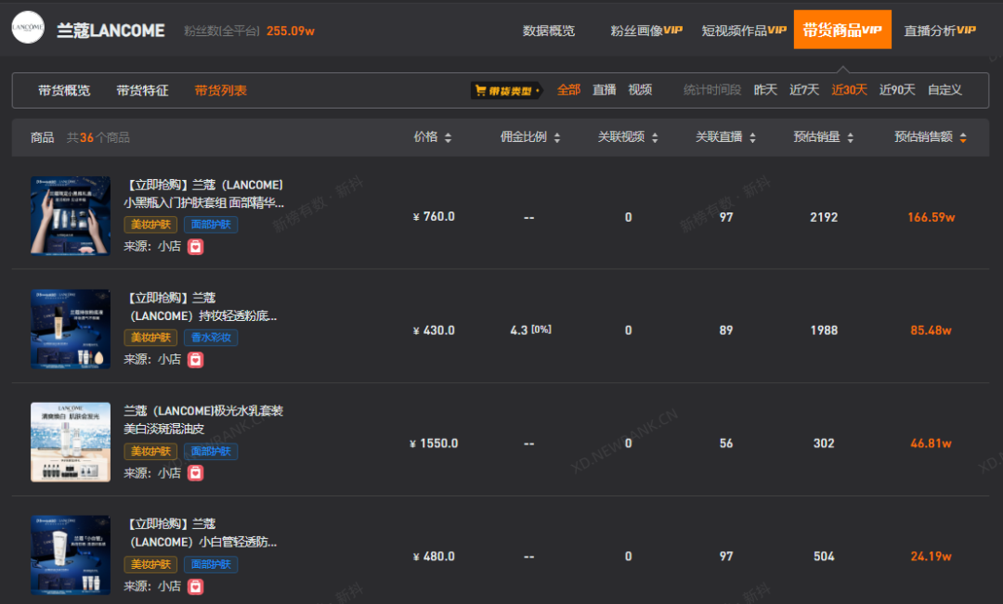The height and width of the screenshot is (604, 1003).
Task: Sort by 关联视频 column arrows
Action: point(655,137)
